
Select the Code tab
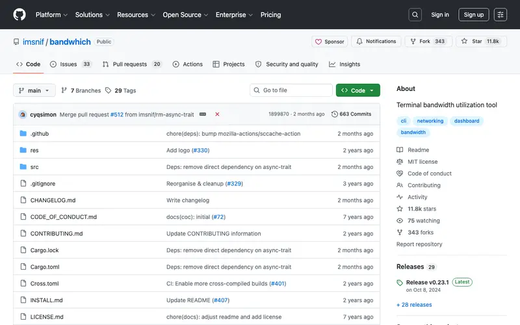(29, 64)
